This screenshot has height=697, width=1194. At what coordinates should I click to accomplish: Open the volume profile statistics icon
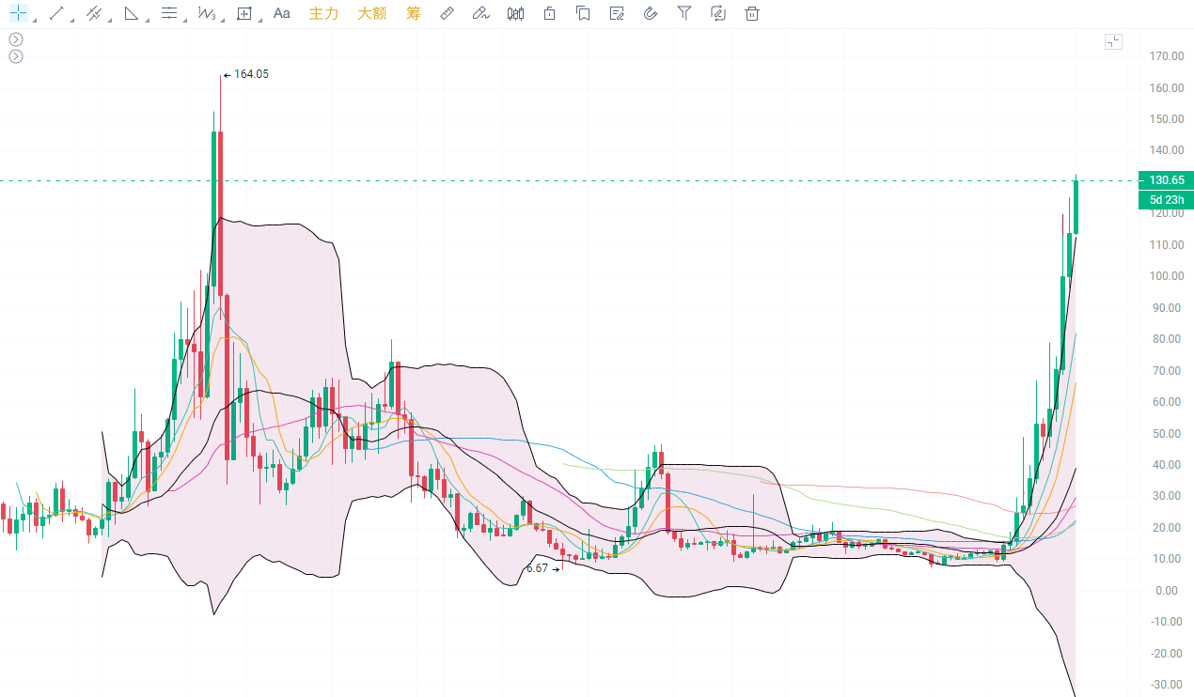pyautogui.click(x=515, y=13)
